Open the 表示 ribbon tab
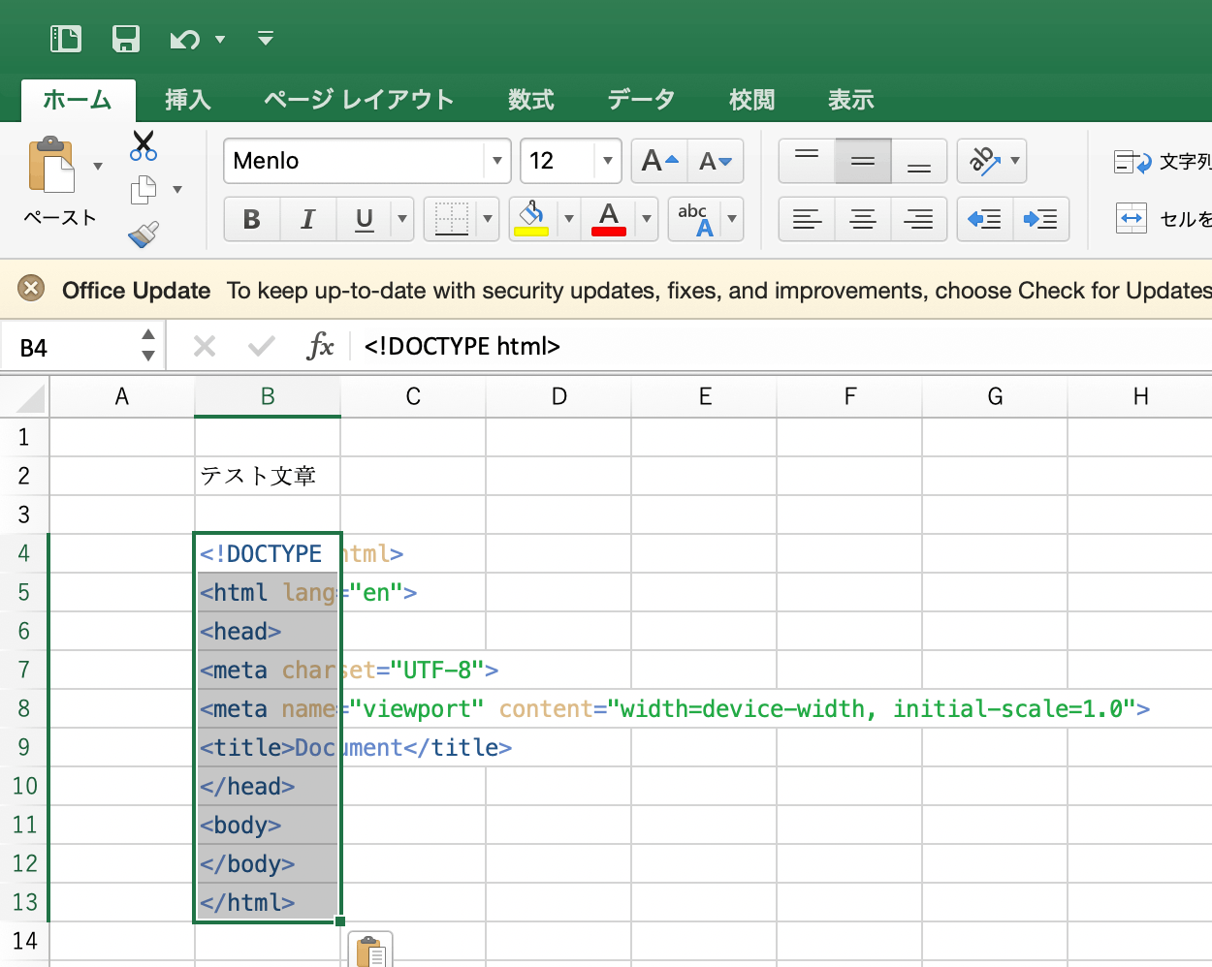Image resolution: width=1212 pixels, height=967 pixels. pos(851,100)
